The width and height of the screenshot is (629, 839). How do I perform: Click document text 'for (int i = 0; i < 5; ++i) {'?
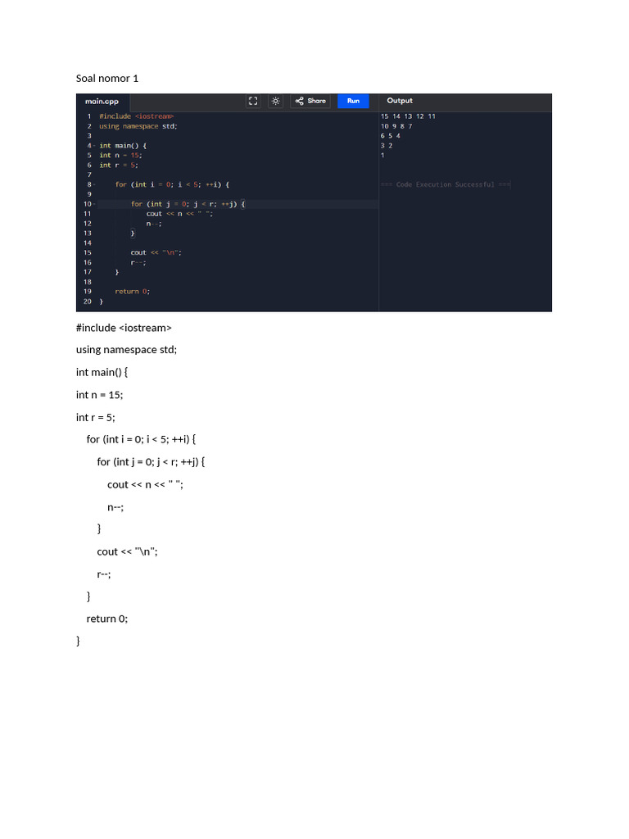pyautogui.click(x=141, y=439)
